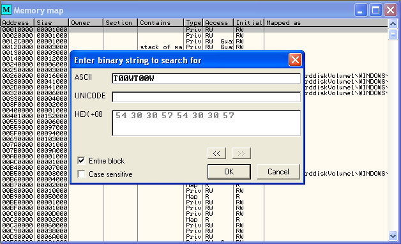Click size value 00103000
401x244 pixels.
click(x=52, y=139)
